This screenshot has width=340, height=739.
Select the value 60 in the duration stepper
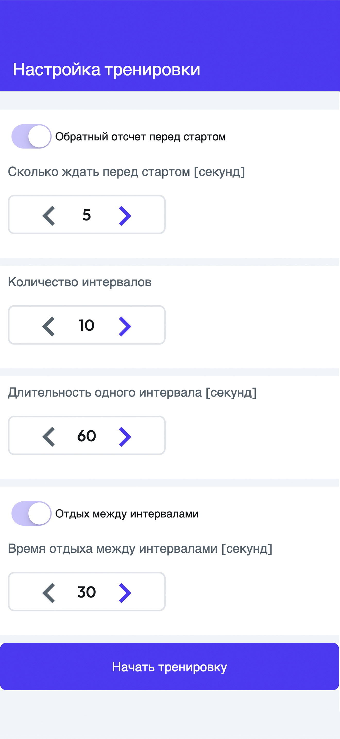point(87,436)
